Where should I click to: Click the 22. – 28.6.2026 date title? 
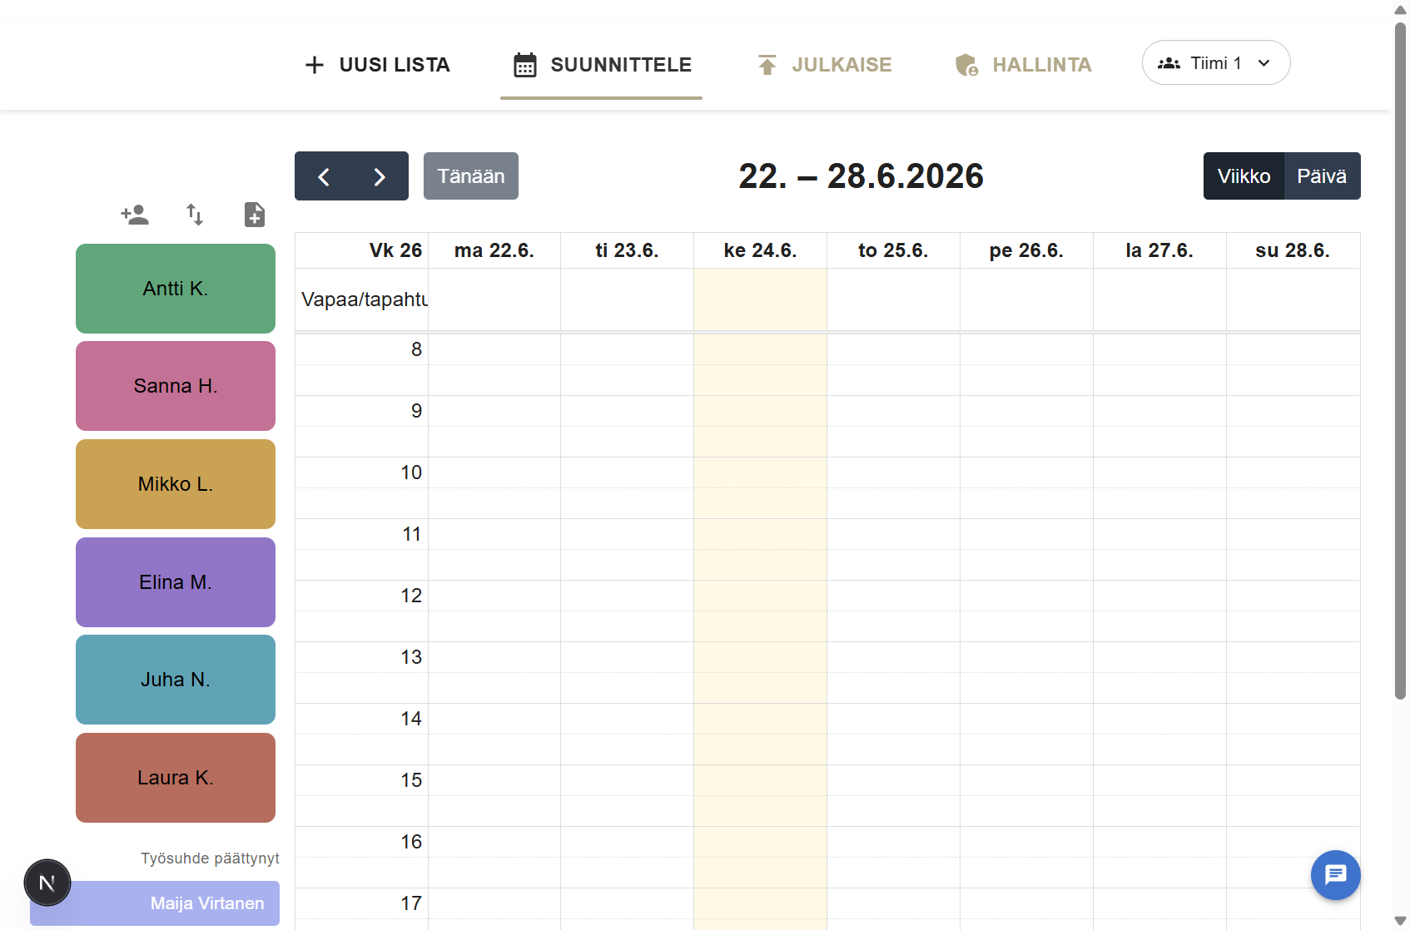click(x=861, y=176)
